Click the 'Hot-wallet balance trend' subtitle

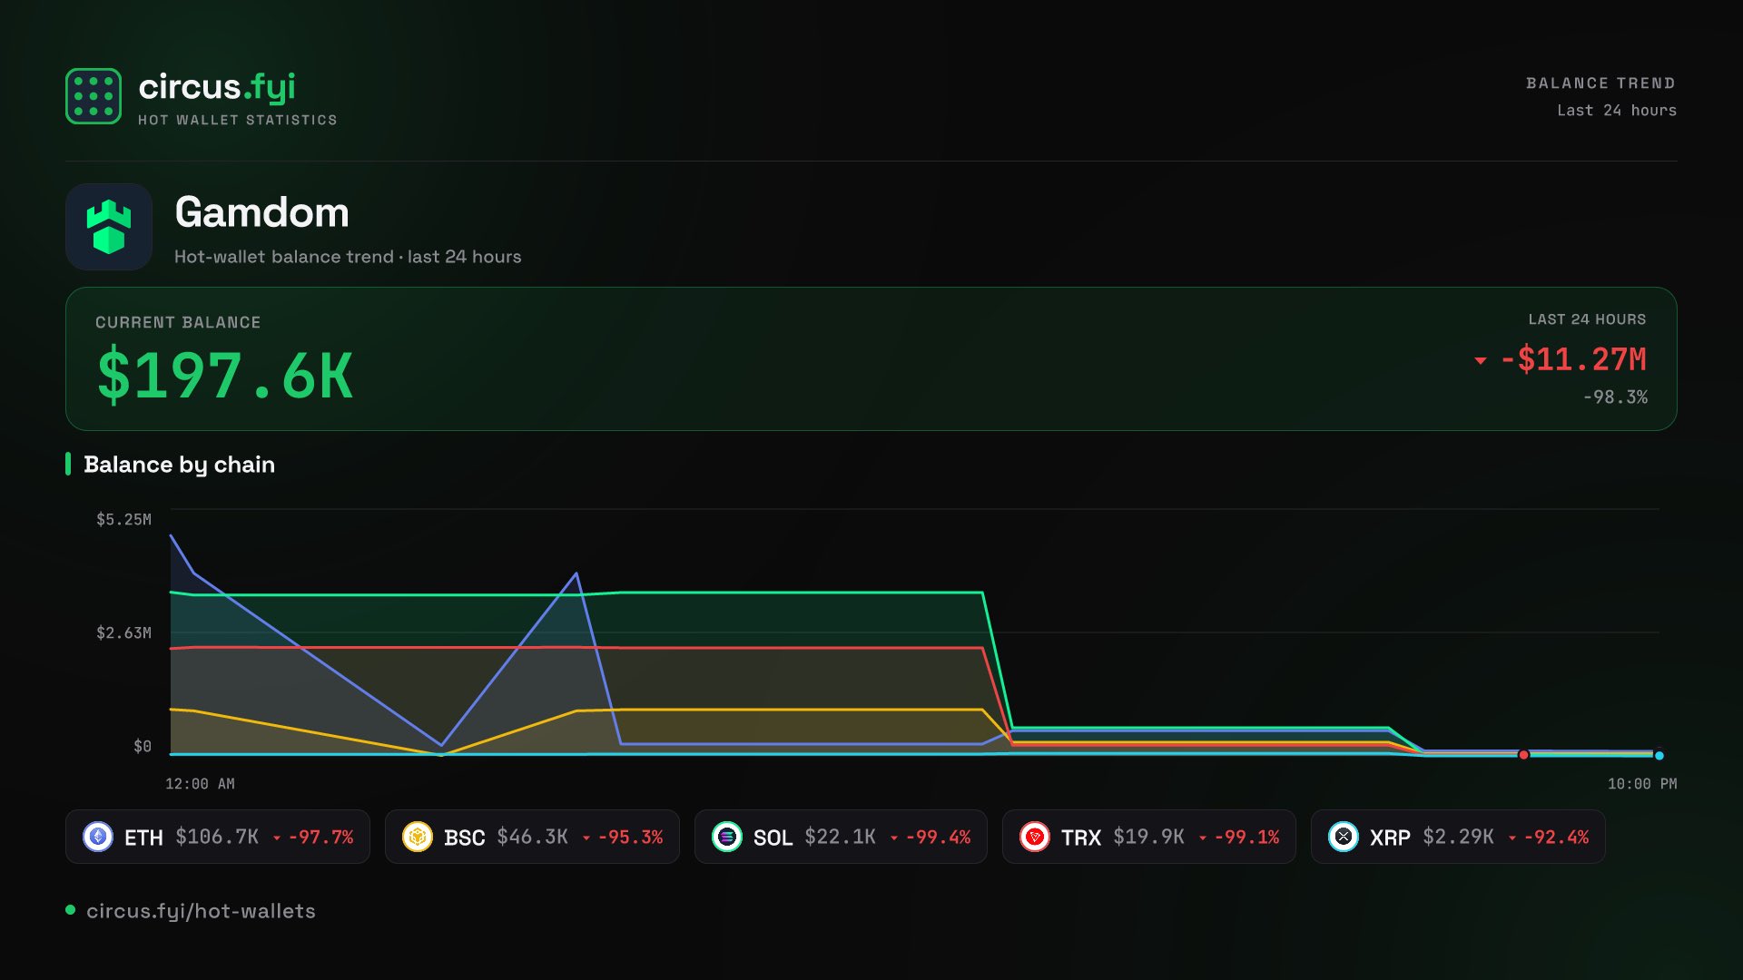[x=348, y=257]
